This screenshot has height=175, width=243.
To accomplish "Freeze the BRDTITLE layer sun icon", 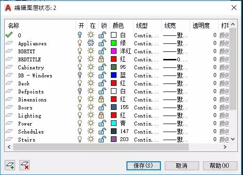I will pyautogui.click(x=91, y=59).
